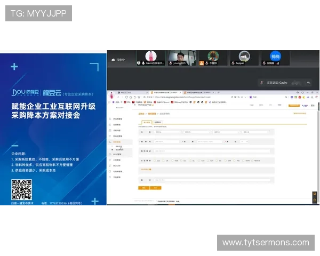This screenshot has height=256, width=320.
Task: Open the second category dropdown
Action: click(x=197, y=132)
